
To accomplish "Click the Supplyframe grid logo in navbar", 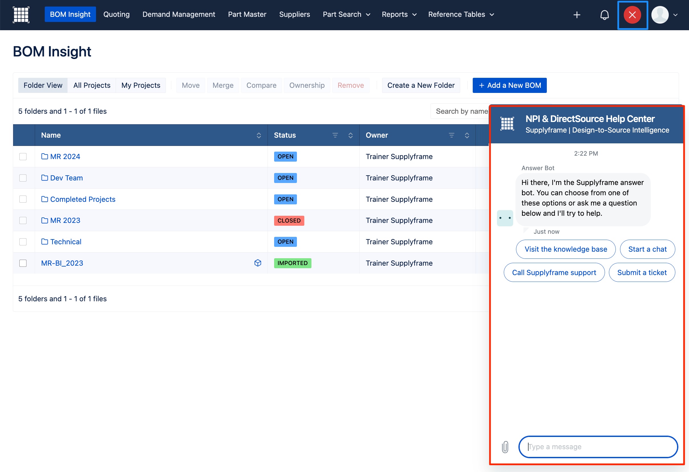I will [21, 15].
